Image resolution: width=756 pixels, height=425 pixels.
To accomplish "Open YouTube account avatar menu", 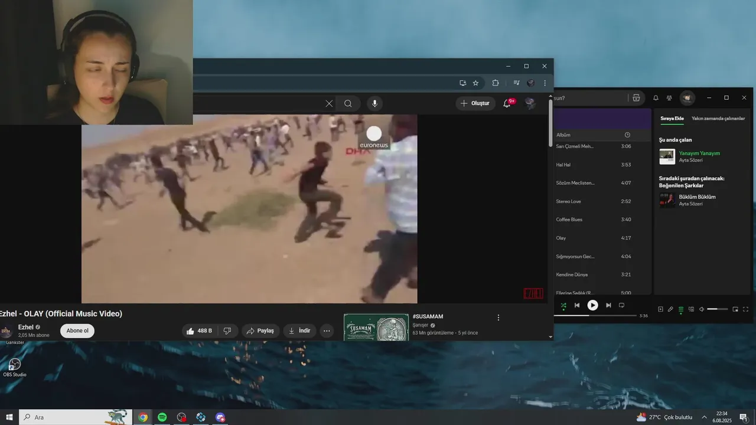I will (530, 103).
